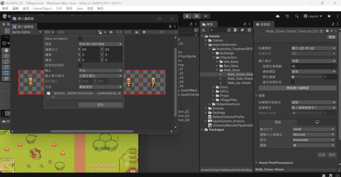Open the method 刪除現有 dropdown
The height and width of the screenshot is (177, 341).
(101, 87)
